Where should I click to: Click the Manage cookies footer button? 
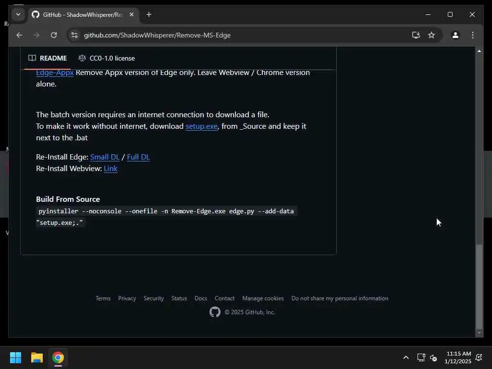(263, 298)
